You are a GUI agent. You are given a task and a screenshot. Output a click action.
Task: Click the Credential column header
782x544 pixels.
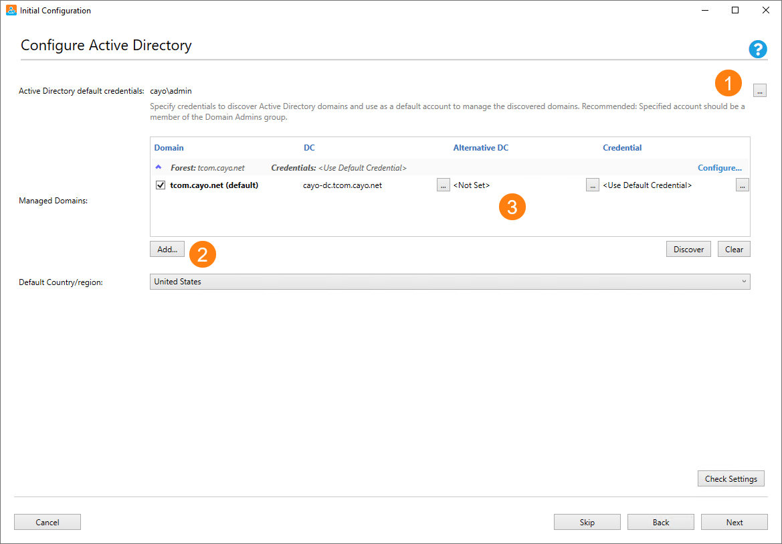pos(622,148)
